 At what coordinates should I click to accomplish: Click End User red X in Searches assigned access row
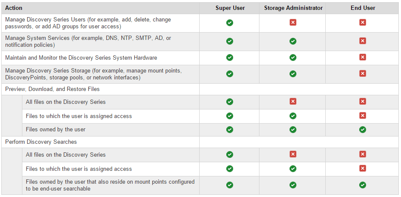[x=362, y=168]
